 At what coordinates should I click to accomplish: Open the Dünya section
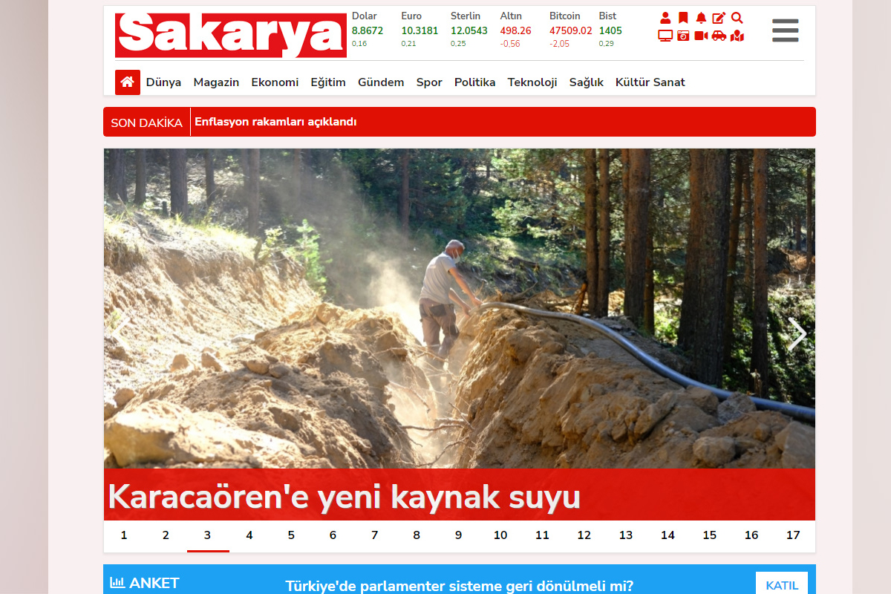point(163,82)
